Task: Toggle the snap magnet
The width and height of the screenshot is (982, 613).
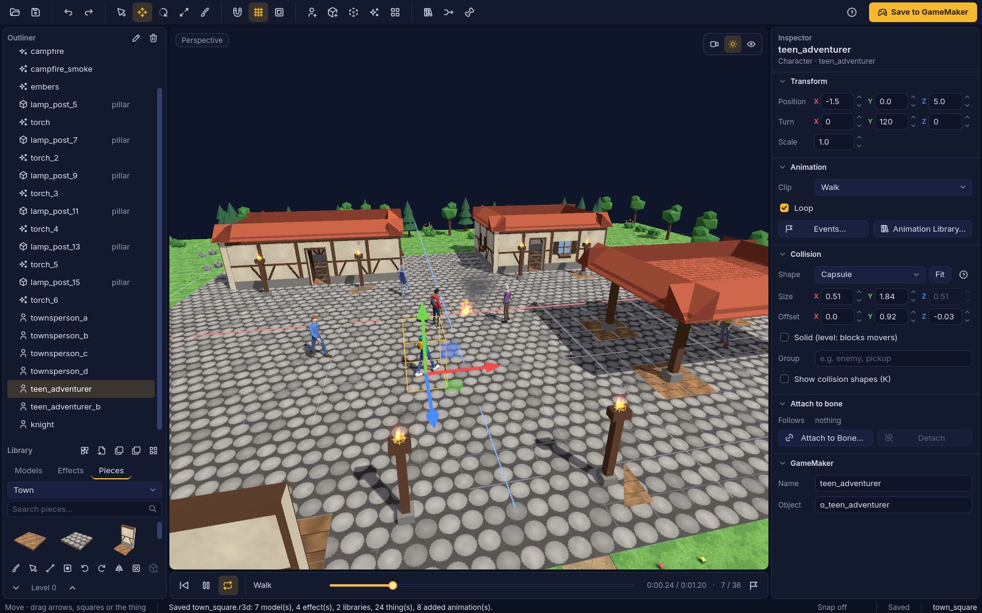Action: click(x=238, y=12)
